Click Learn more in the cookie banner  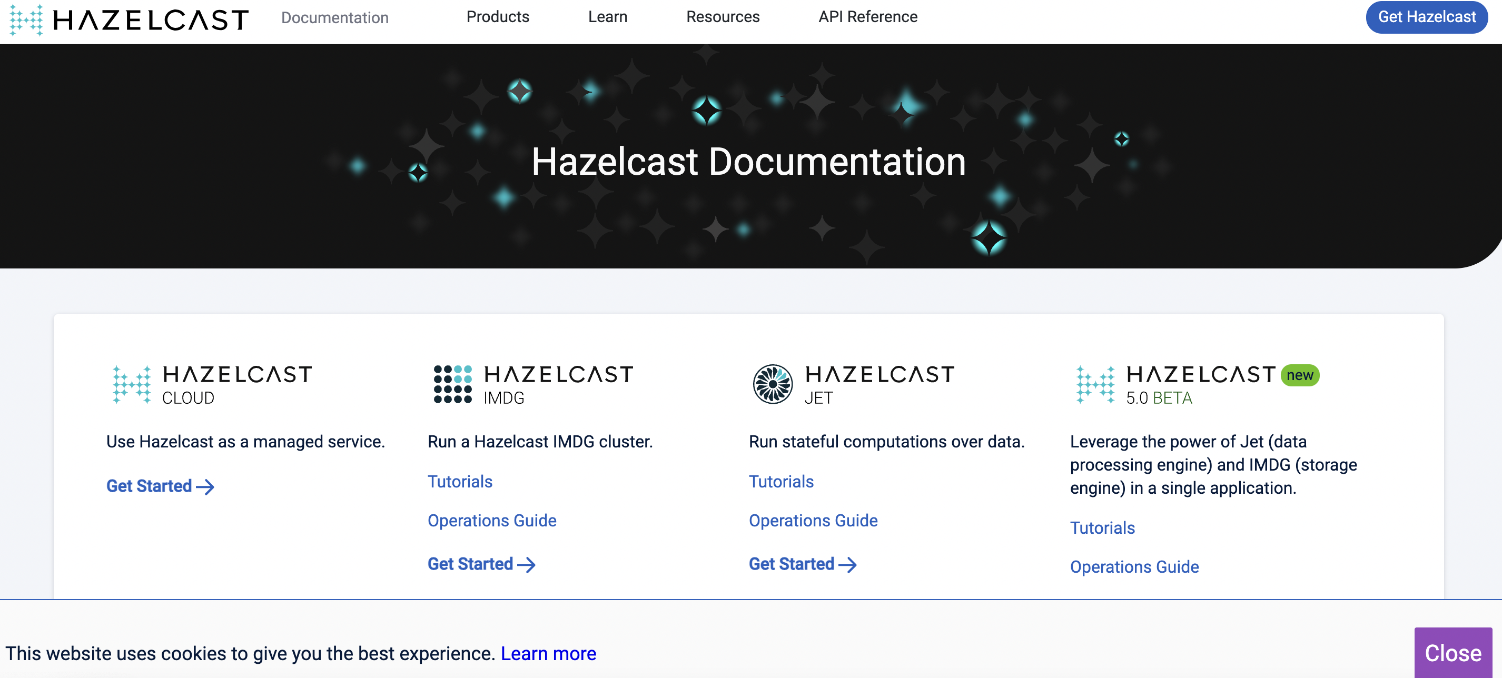549,653
